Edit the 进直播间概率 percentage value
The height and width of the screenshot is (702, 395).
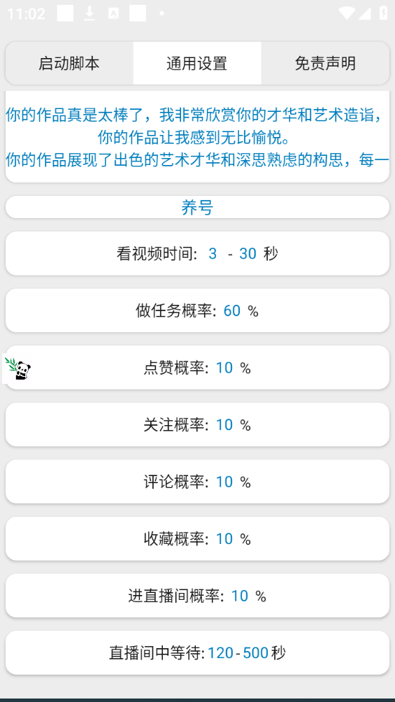[240, 596]
